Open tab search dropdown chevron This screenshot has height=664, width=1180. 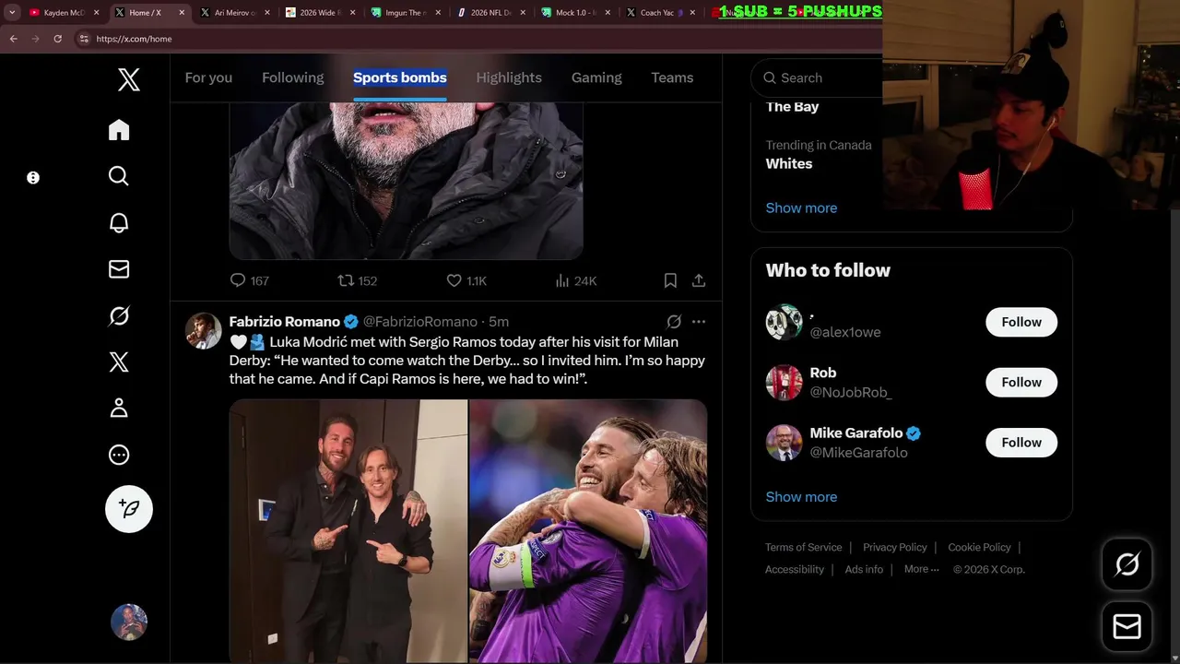pos(11,13)
